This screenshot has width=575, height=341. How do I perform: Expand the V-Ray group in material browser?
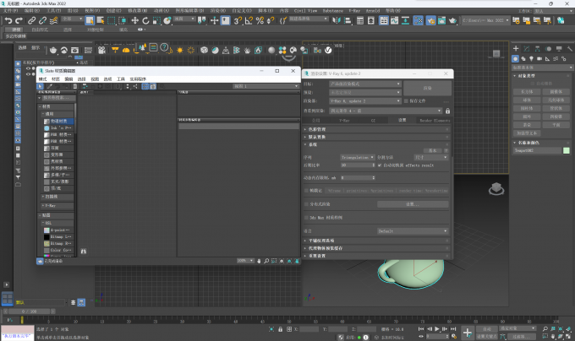tap(57, 206)
